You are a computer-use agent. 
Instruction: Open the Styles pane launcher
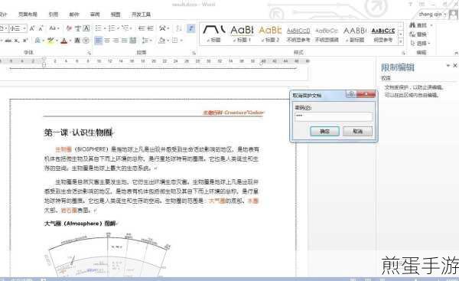tap(403, 53)
